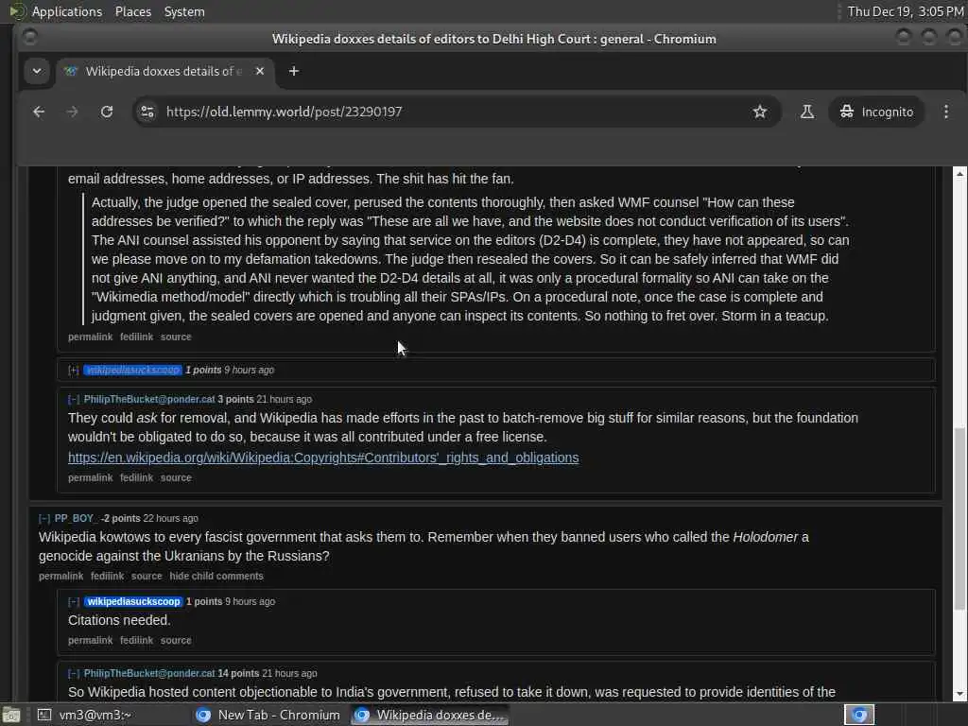
Task: Open the Wikipedia Copyrights contributors rights link
Action: coord(323,458)
